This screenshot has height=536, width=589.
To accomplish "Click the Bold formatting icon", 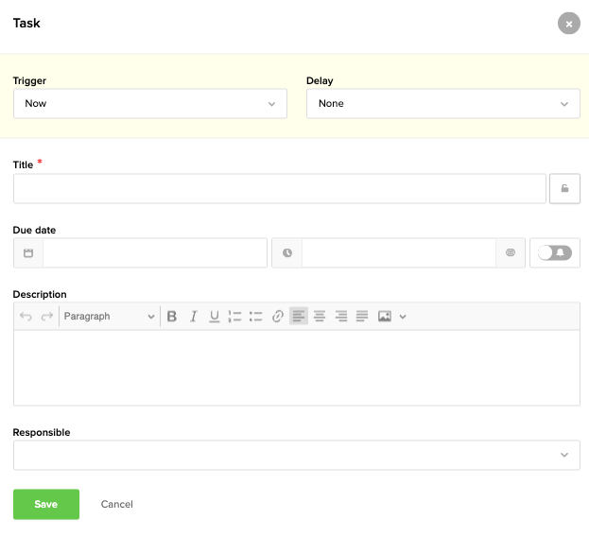I will [x=172, y=317].
